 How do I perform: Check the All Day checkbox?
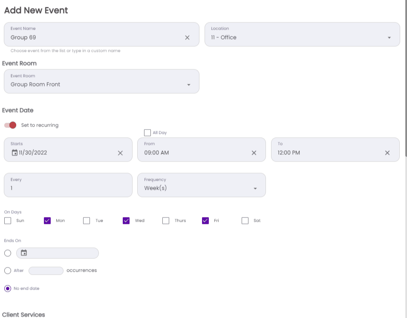click(x=147, y=133)
